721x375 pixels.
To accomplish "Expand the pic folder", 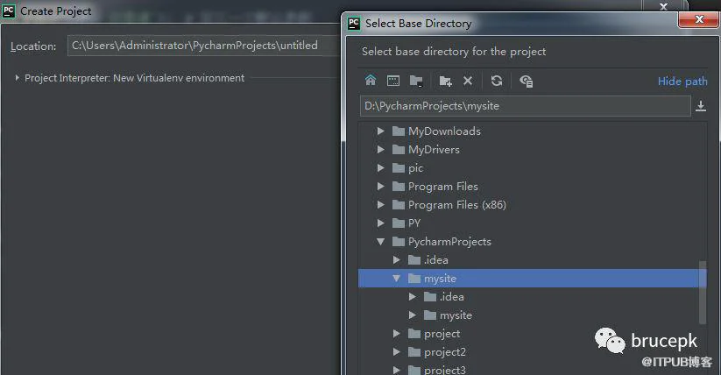I will [x=381, y=168].
